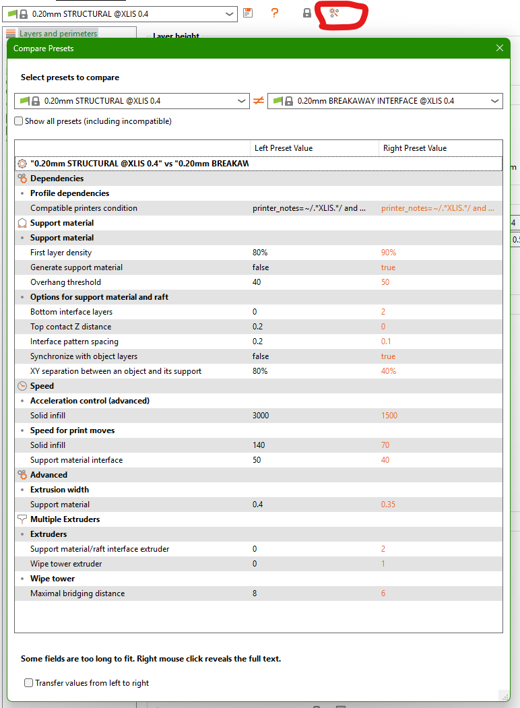Click the not-equal icon between the presets

[x=259, y=100]
